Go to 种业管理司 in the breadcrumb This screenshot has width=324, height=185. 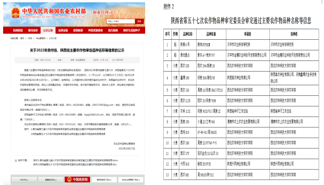tap(41, 38)
